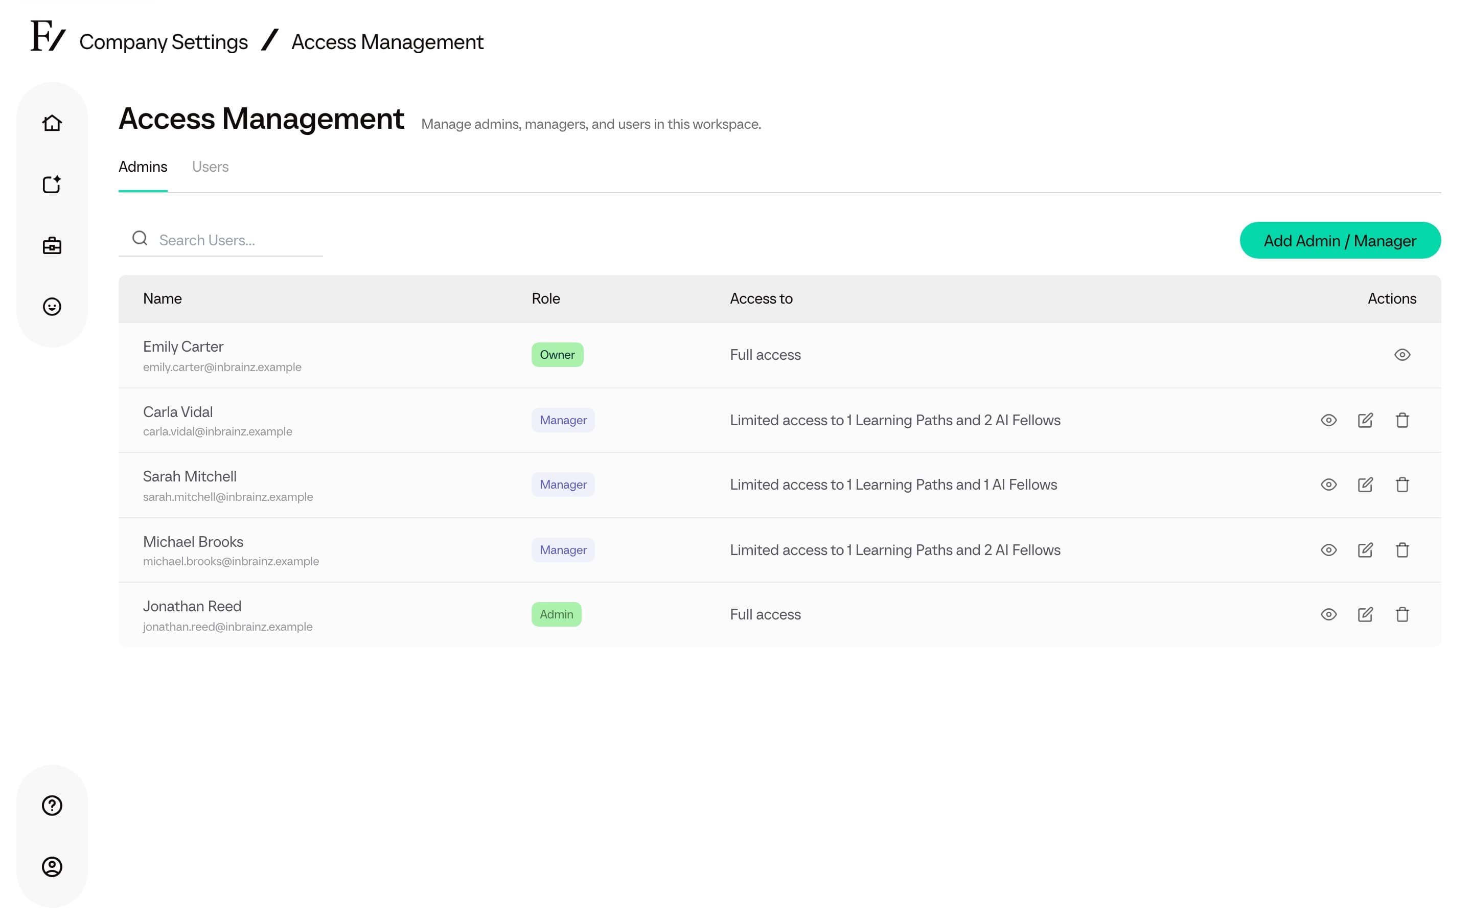Image resolution: width=1472 pixels, height=920 pixels.
Task: View Sarah Mitchell's access details
Action: [x=1328, y=485]
